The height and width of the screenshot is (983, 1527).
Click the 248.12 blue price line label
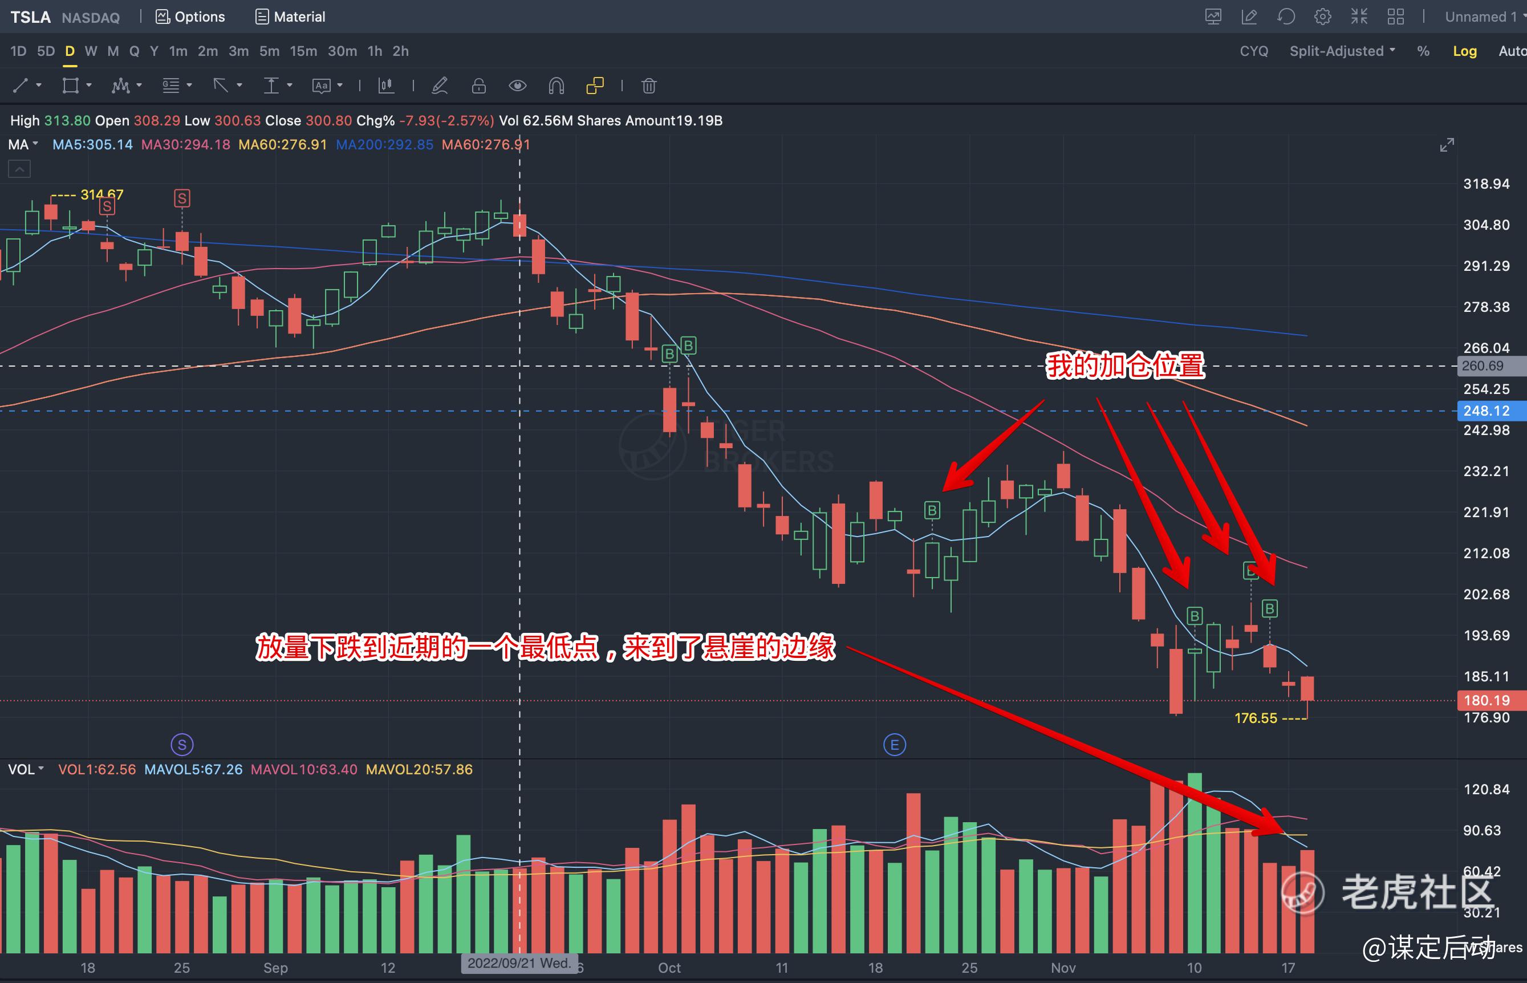1492,411
